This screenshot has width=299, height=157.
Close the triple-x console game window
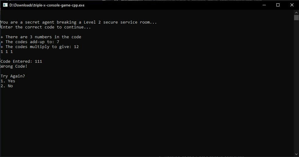292,5
